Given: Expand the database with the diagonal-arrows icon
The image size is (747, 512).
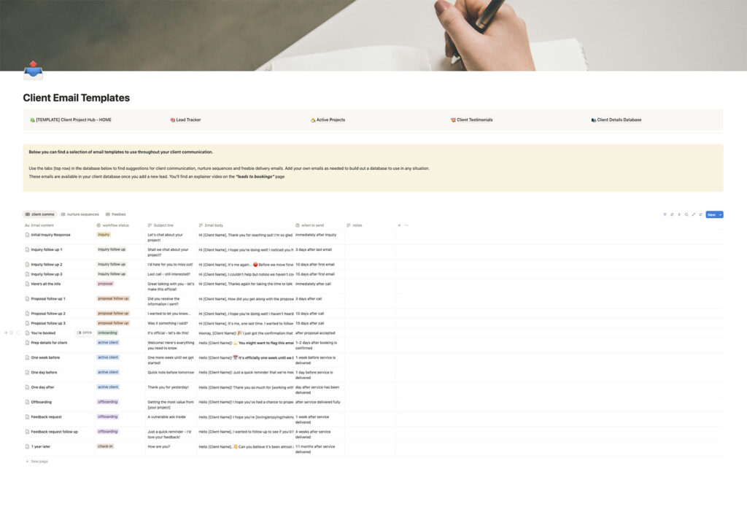Looking at the screenshot, I should [x=694, y=214].
